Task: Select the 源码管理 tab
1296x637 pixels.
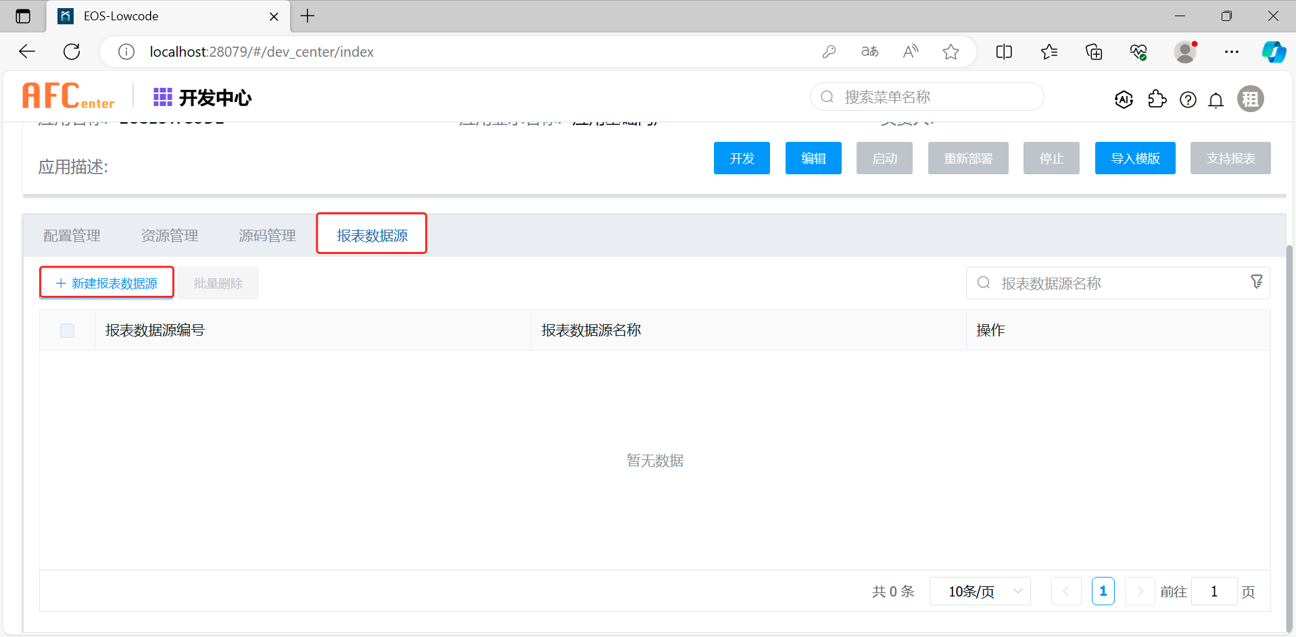Action: (267, 236)
